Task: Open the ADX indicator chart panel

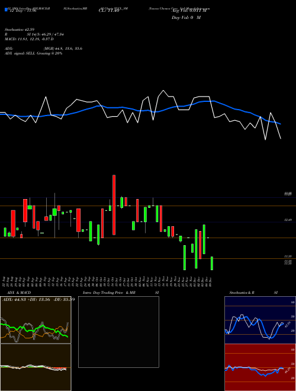Action: (x=36, y=320)
